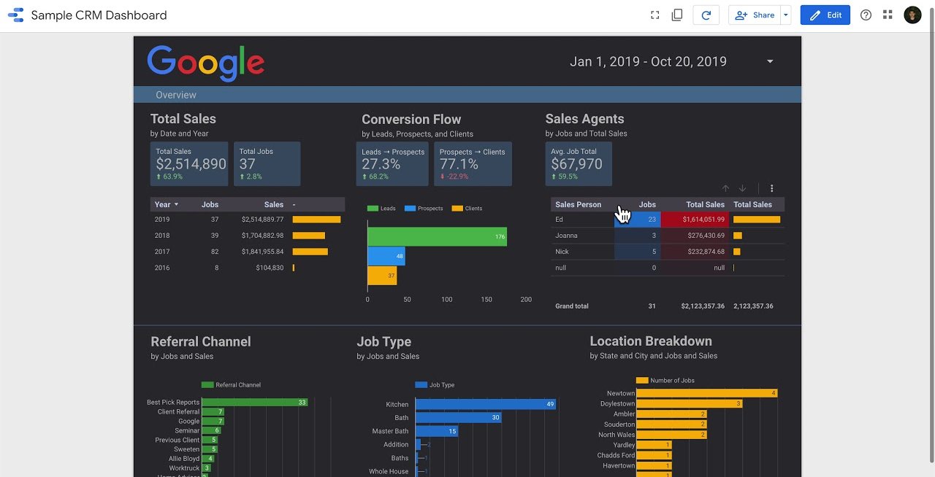Open the date range dropdown arrow

click(x=770, y=62)
